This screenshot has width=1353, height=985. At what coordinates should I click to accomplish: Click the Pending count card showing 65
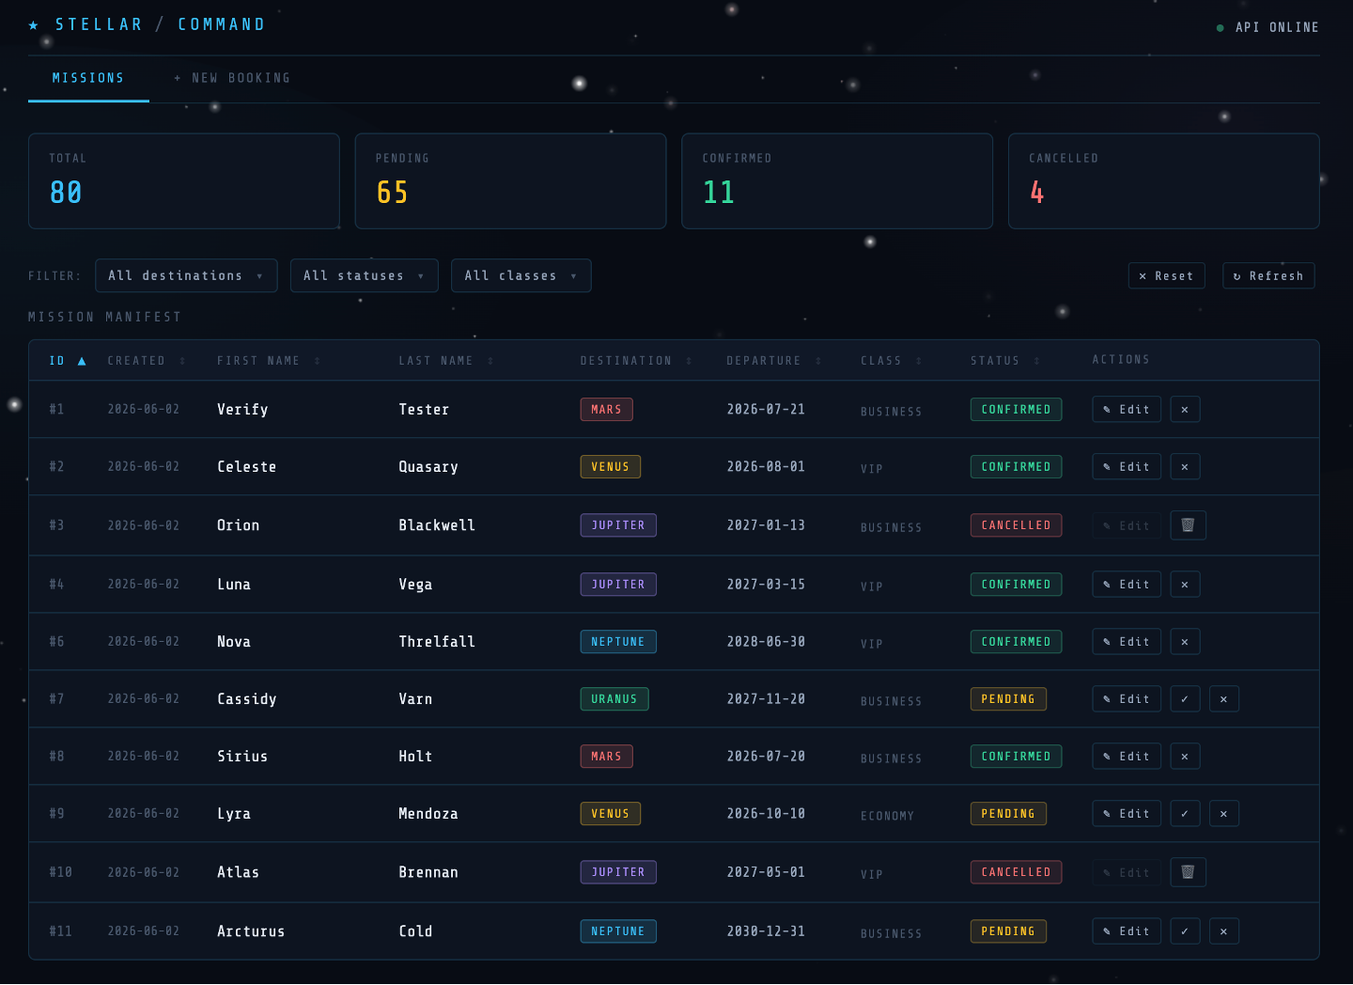(510, 181)
